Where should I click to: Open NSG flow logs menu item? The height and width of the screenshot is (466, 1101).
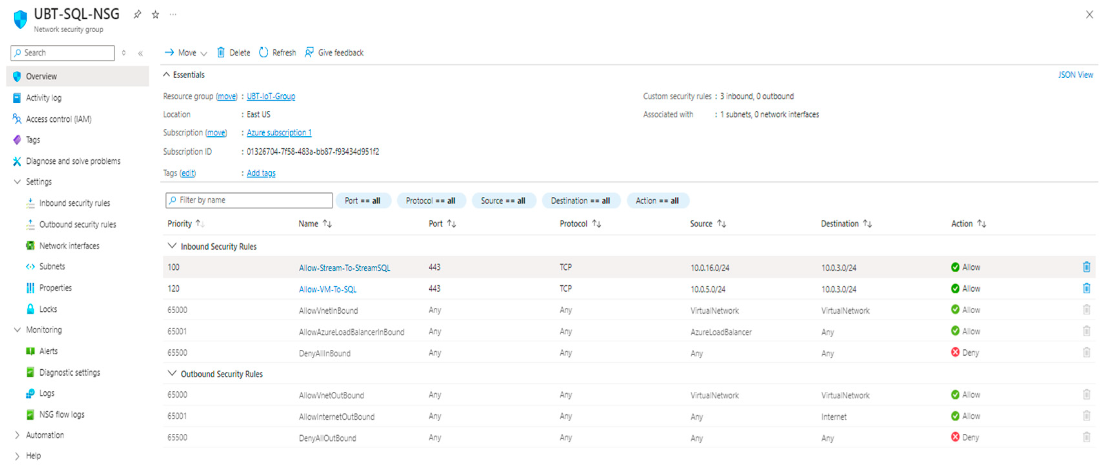click(62, 414)
